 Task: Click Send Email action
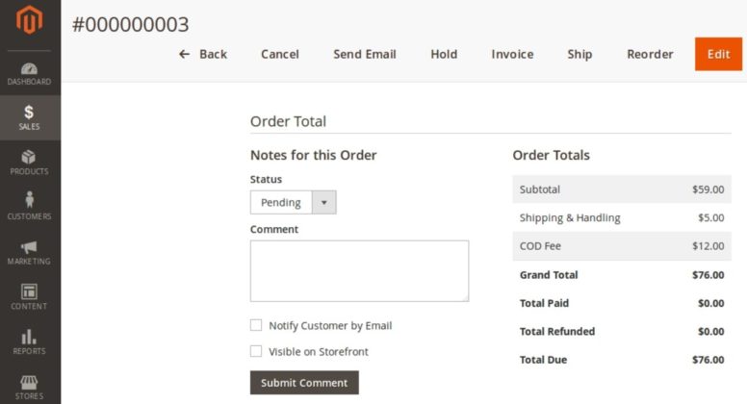(x=365, y=54)
